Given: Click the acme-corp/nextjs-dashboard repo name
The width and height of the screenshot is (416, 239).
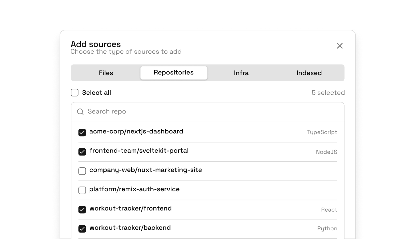Looking at the screenshot, I should click(136, 131).
